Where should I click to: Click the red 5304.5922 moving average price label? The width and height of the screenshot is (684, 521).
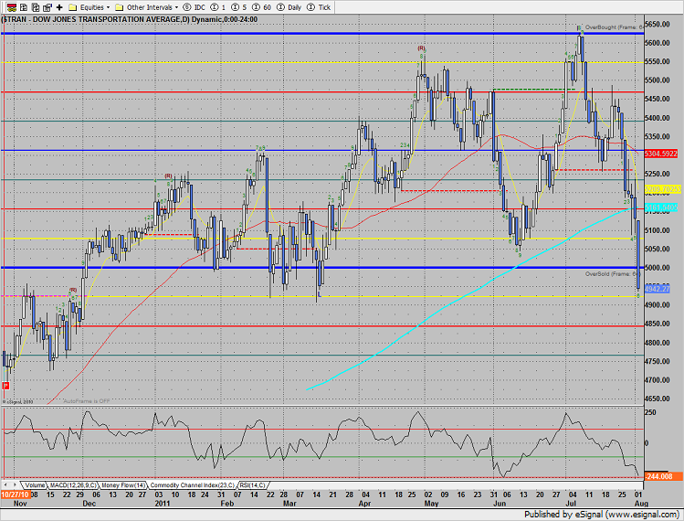(x=661, y=154)
